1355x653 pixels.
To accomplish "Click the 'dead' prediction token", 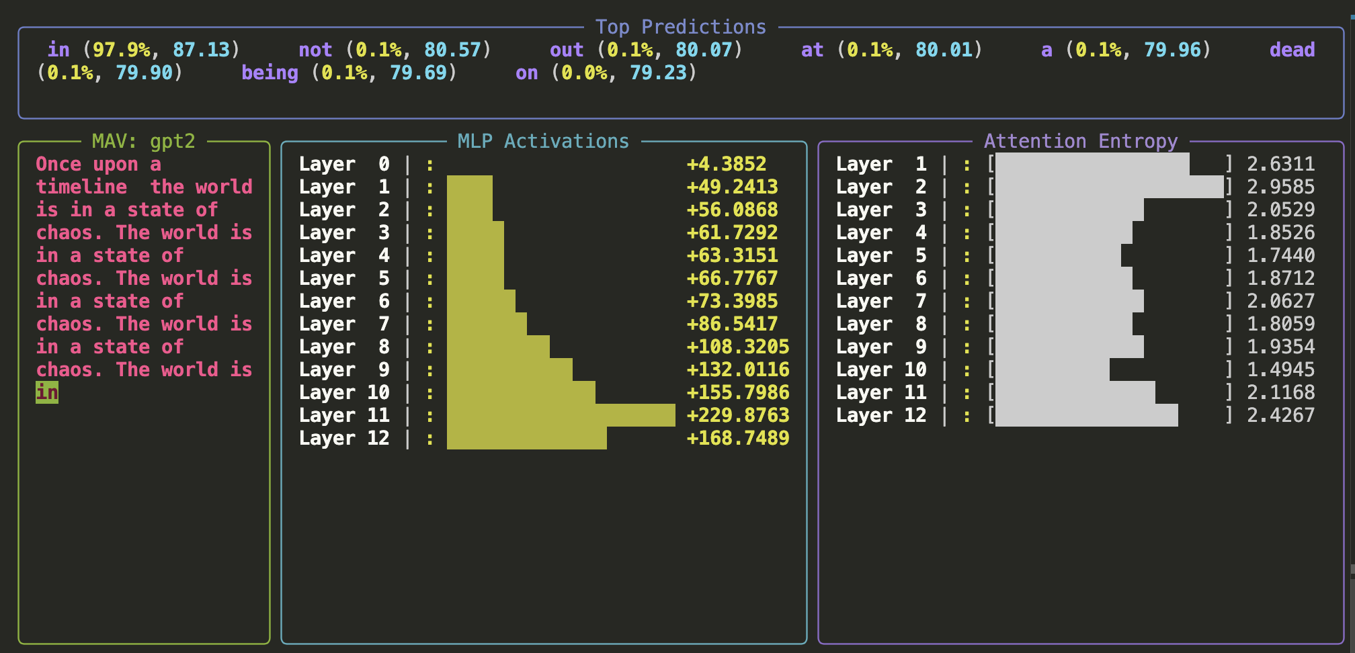I will 1292,50.
